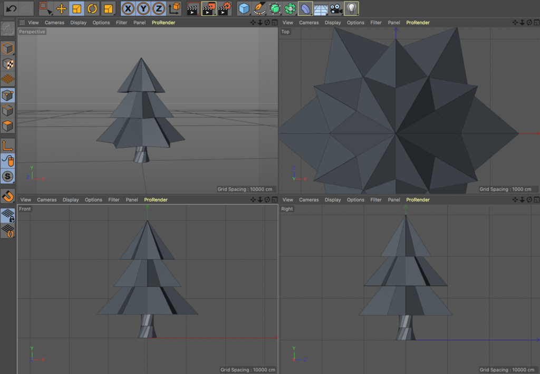
Task: Open the Right viewport ProRender menu
Action: pos(418,200)
